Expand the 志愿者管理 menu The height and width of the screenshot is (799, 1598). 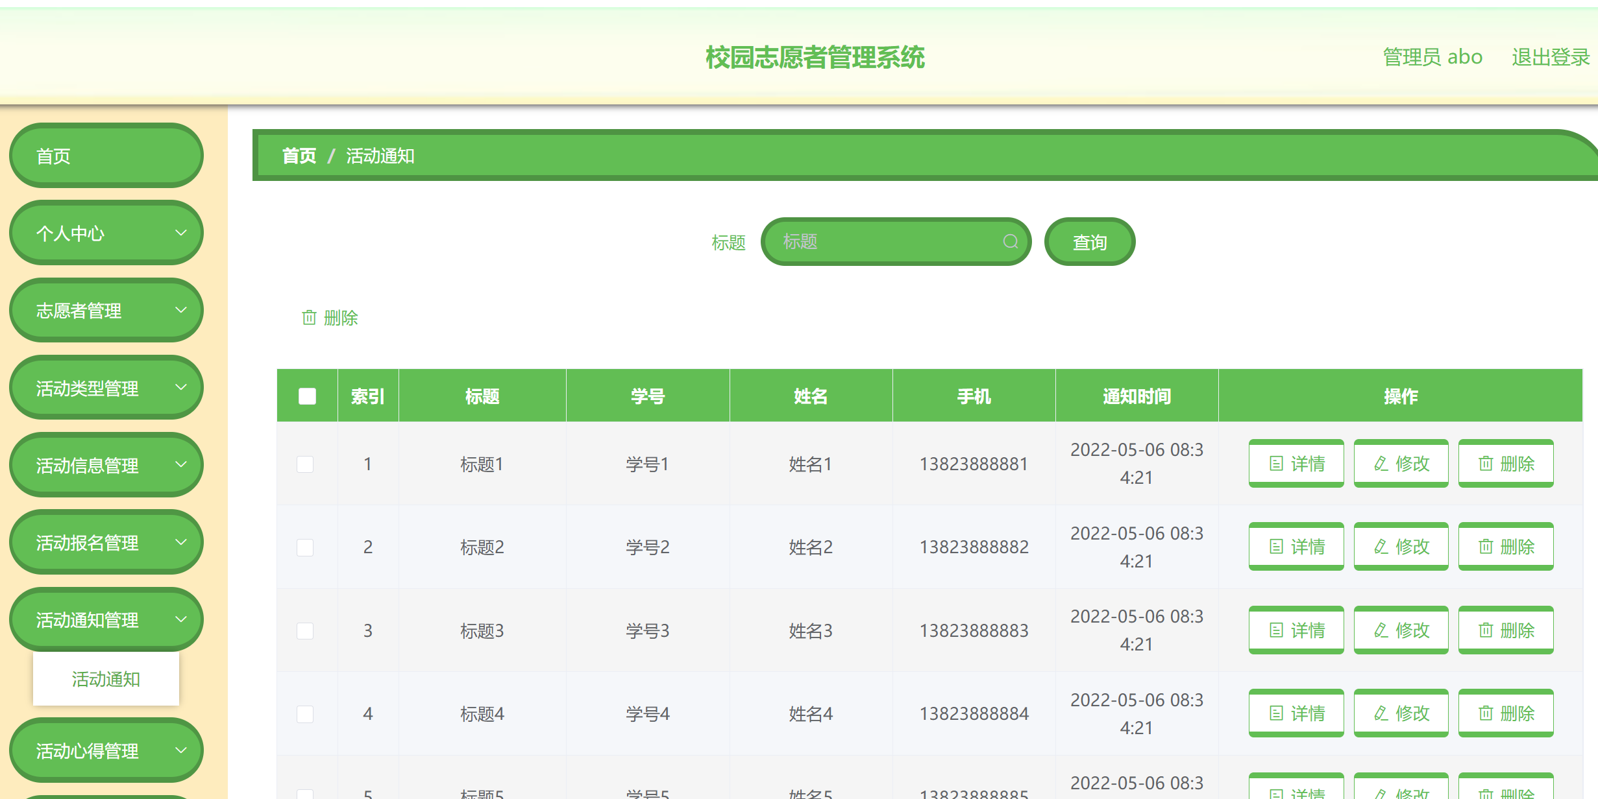[106, 310]
